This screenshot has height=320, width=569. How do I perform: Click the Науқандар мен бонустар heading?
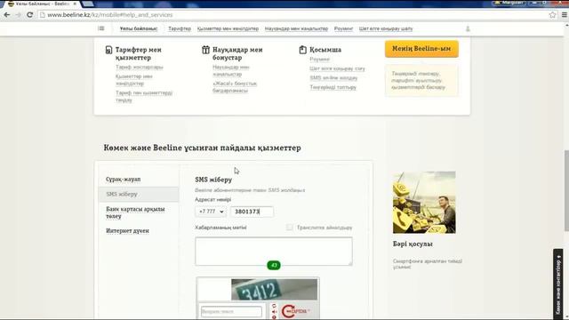[237, 53]
